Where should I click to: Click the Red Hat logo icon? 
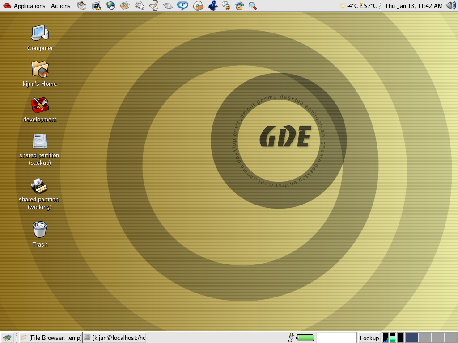click(x=7, y=6)
